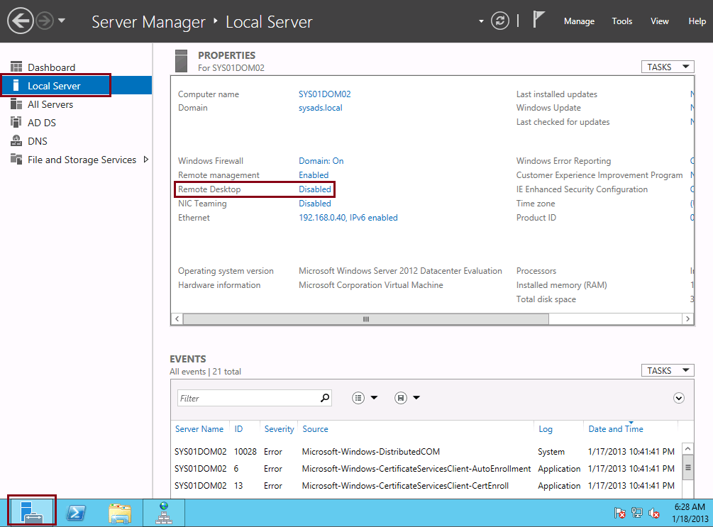Click the back navigation arrow

pos(21,21)
